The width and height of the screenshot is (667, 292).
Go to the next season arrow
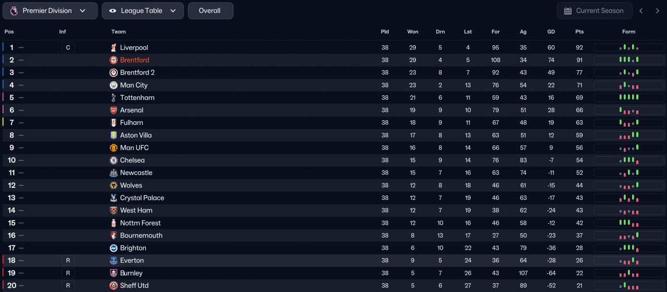click(x=657, y=10)
